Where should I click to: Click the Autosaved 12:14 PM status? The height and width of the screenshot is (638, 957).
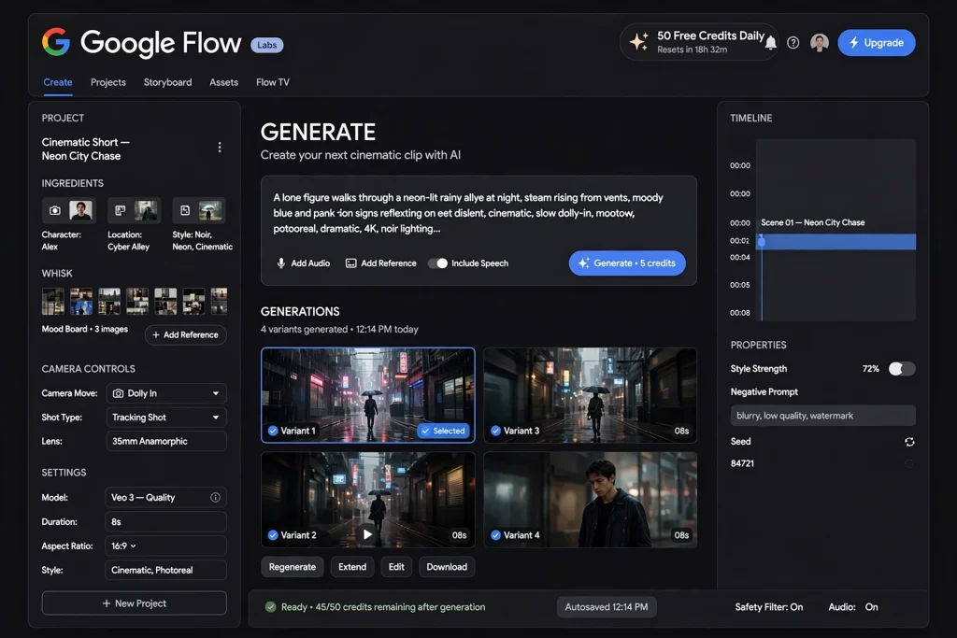pyautogui.click(x=607, y=607)
